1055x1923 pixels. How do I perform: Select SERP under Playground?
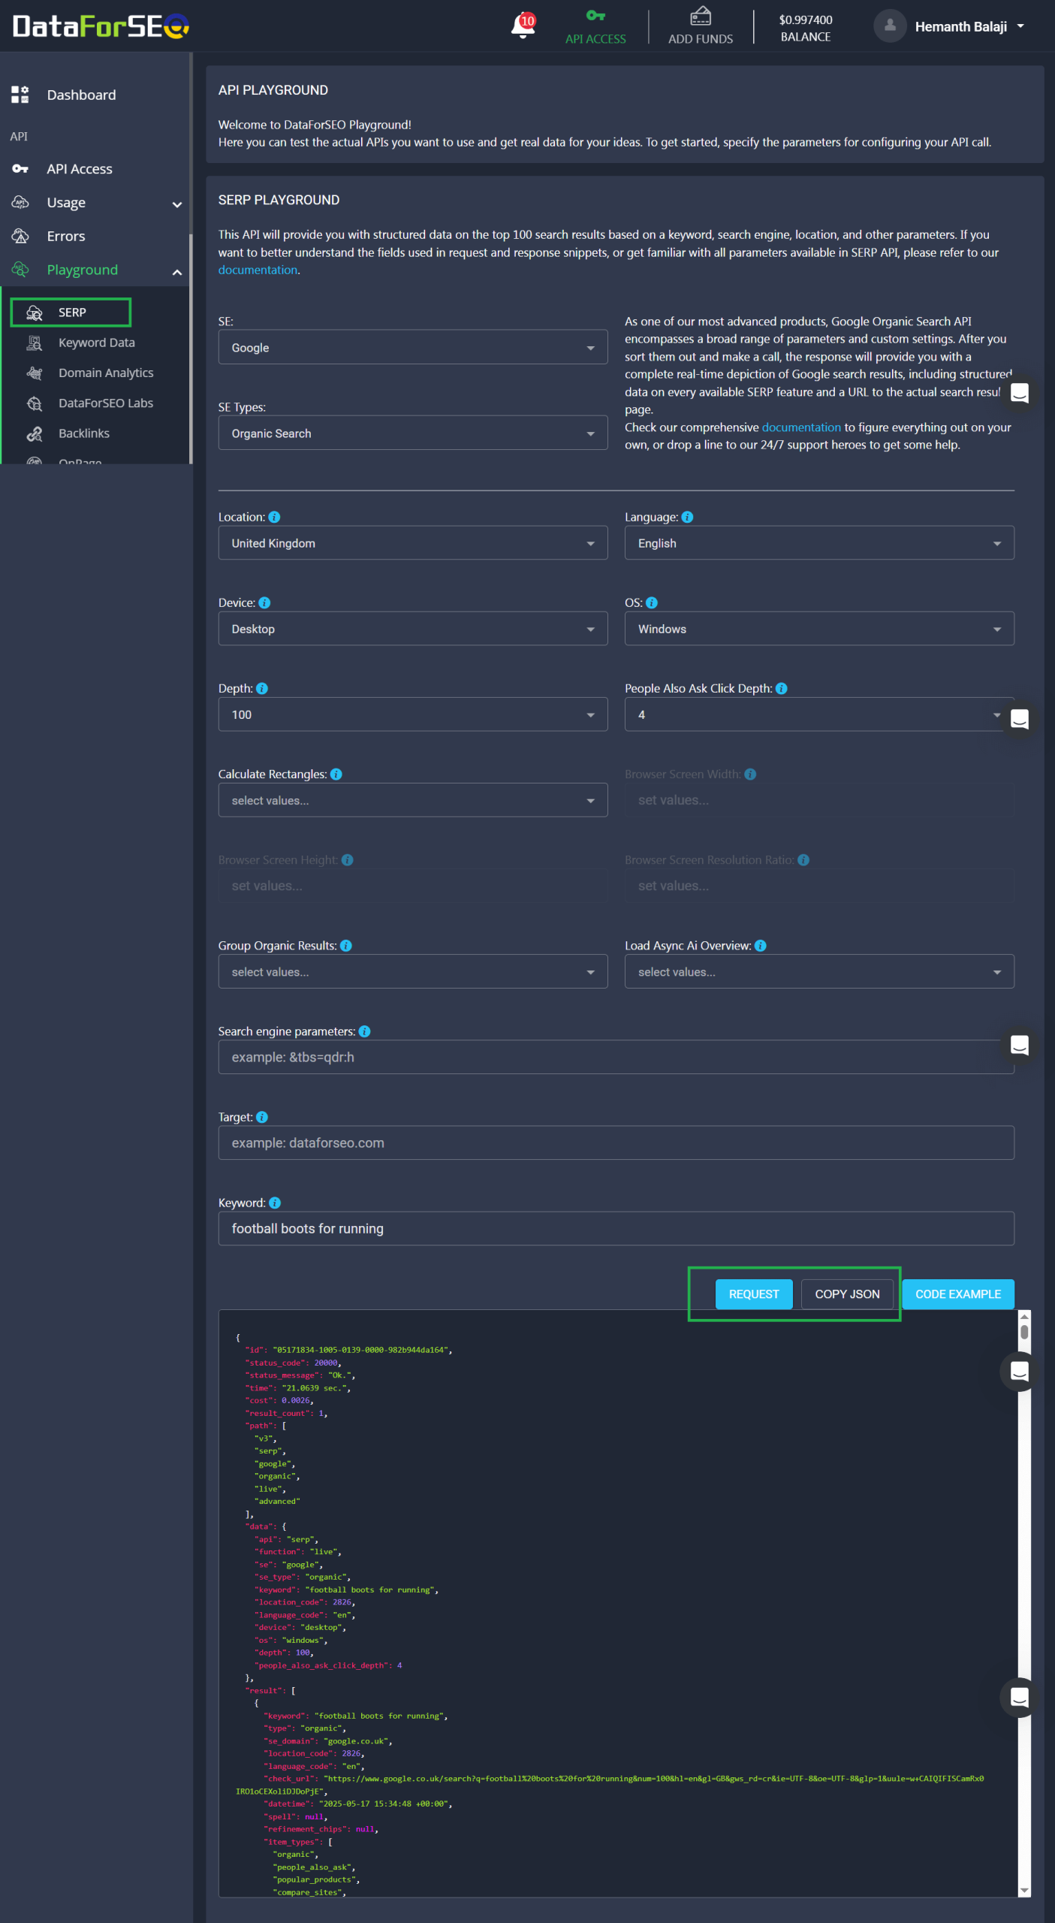pyautogui.click(x=71, y=312)
